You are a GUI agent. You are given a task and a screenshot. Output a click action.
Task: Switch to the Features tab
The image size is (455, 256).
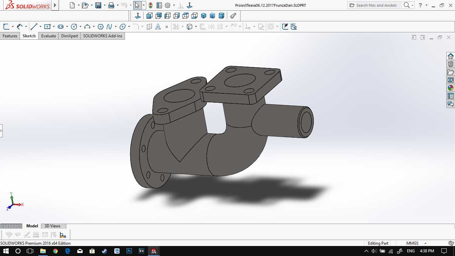(x=10, y=36)
